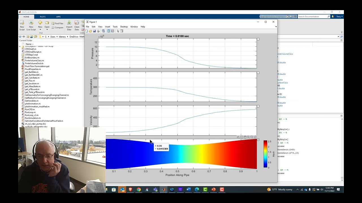362x203 pixels.
Task: Select plotAnimation.m file
Action: [33, 104]
